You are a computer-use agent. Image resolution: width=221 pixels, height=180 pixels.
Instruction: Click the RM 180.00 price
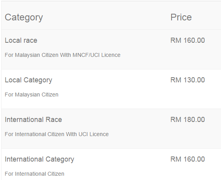click(188, 120)
